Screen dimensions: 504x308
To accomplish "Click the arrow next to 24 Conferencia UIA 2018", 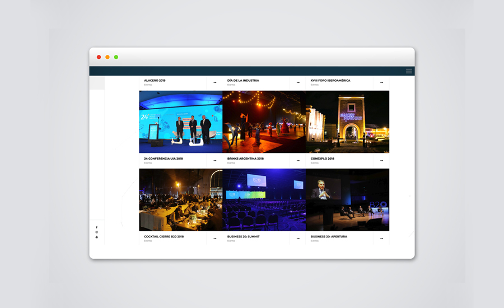I will pyautogui.click(x=214, y=161).
